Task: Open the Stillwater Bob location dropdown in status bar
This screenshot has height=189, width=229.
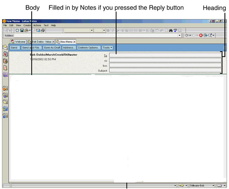Action: click(x=202, y=186)
